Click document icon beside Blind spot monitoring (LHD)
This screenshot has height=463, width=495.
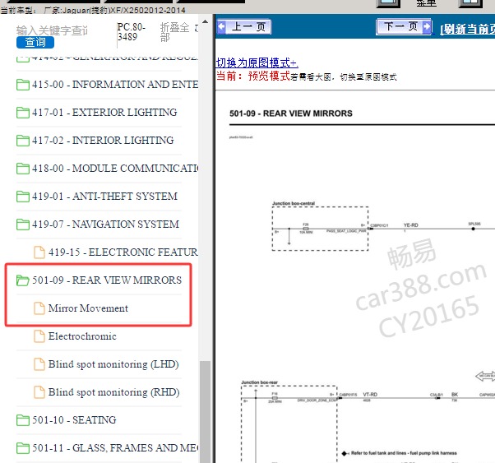[x=39, y=364]
